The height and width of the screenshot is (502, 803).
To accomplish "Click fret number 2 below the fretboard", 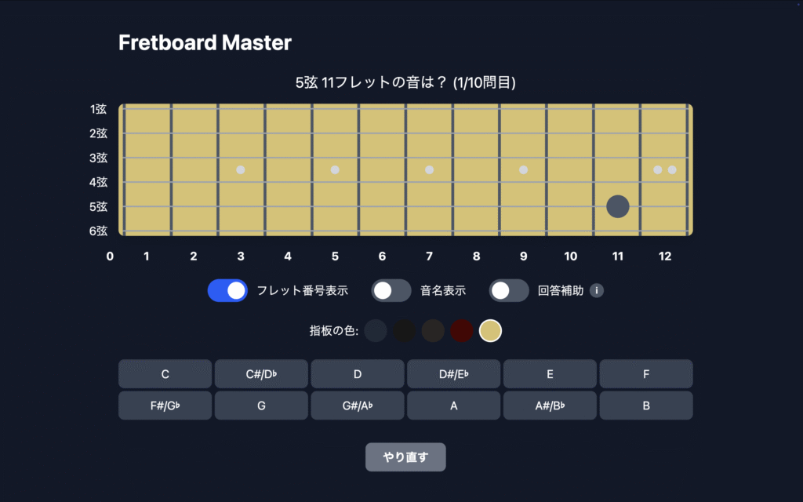I will coord(194,256).
